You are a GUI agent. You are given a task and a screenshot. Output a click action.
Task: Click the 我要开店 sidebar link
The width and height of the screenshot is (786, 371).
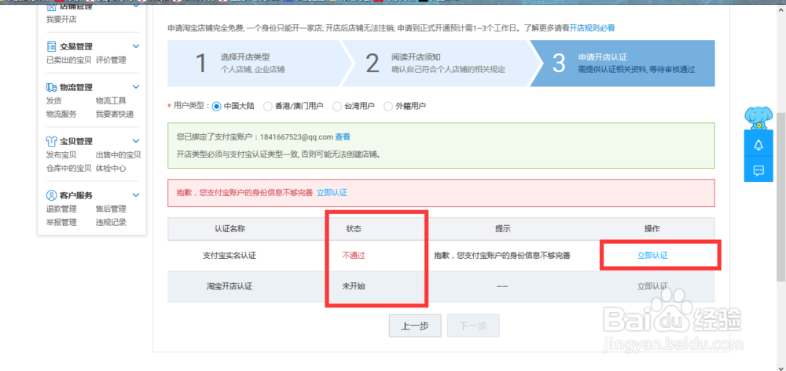point(61,19)
